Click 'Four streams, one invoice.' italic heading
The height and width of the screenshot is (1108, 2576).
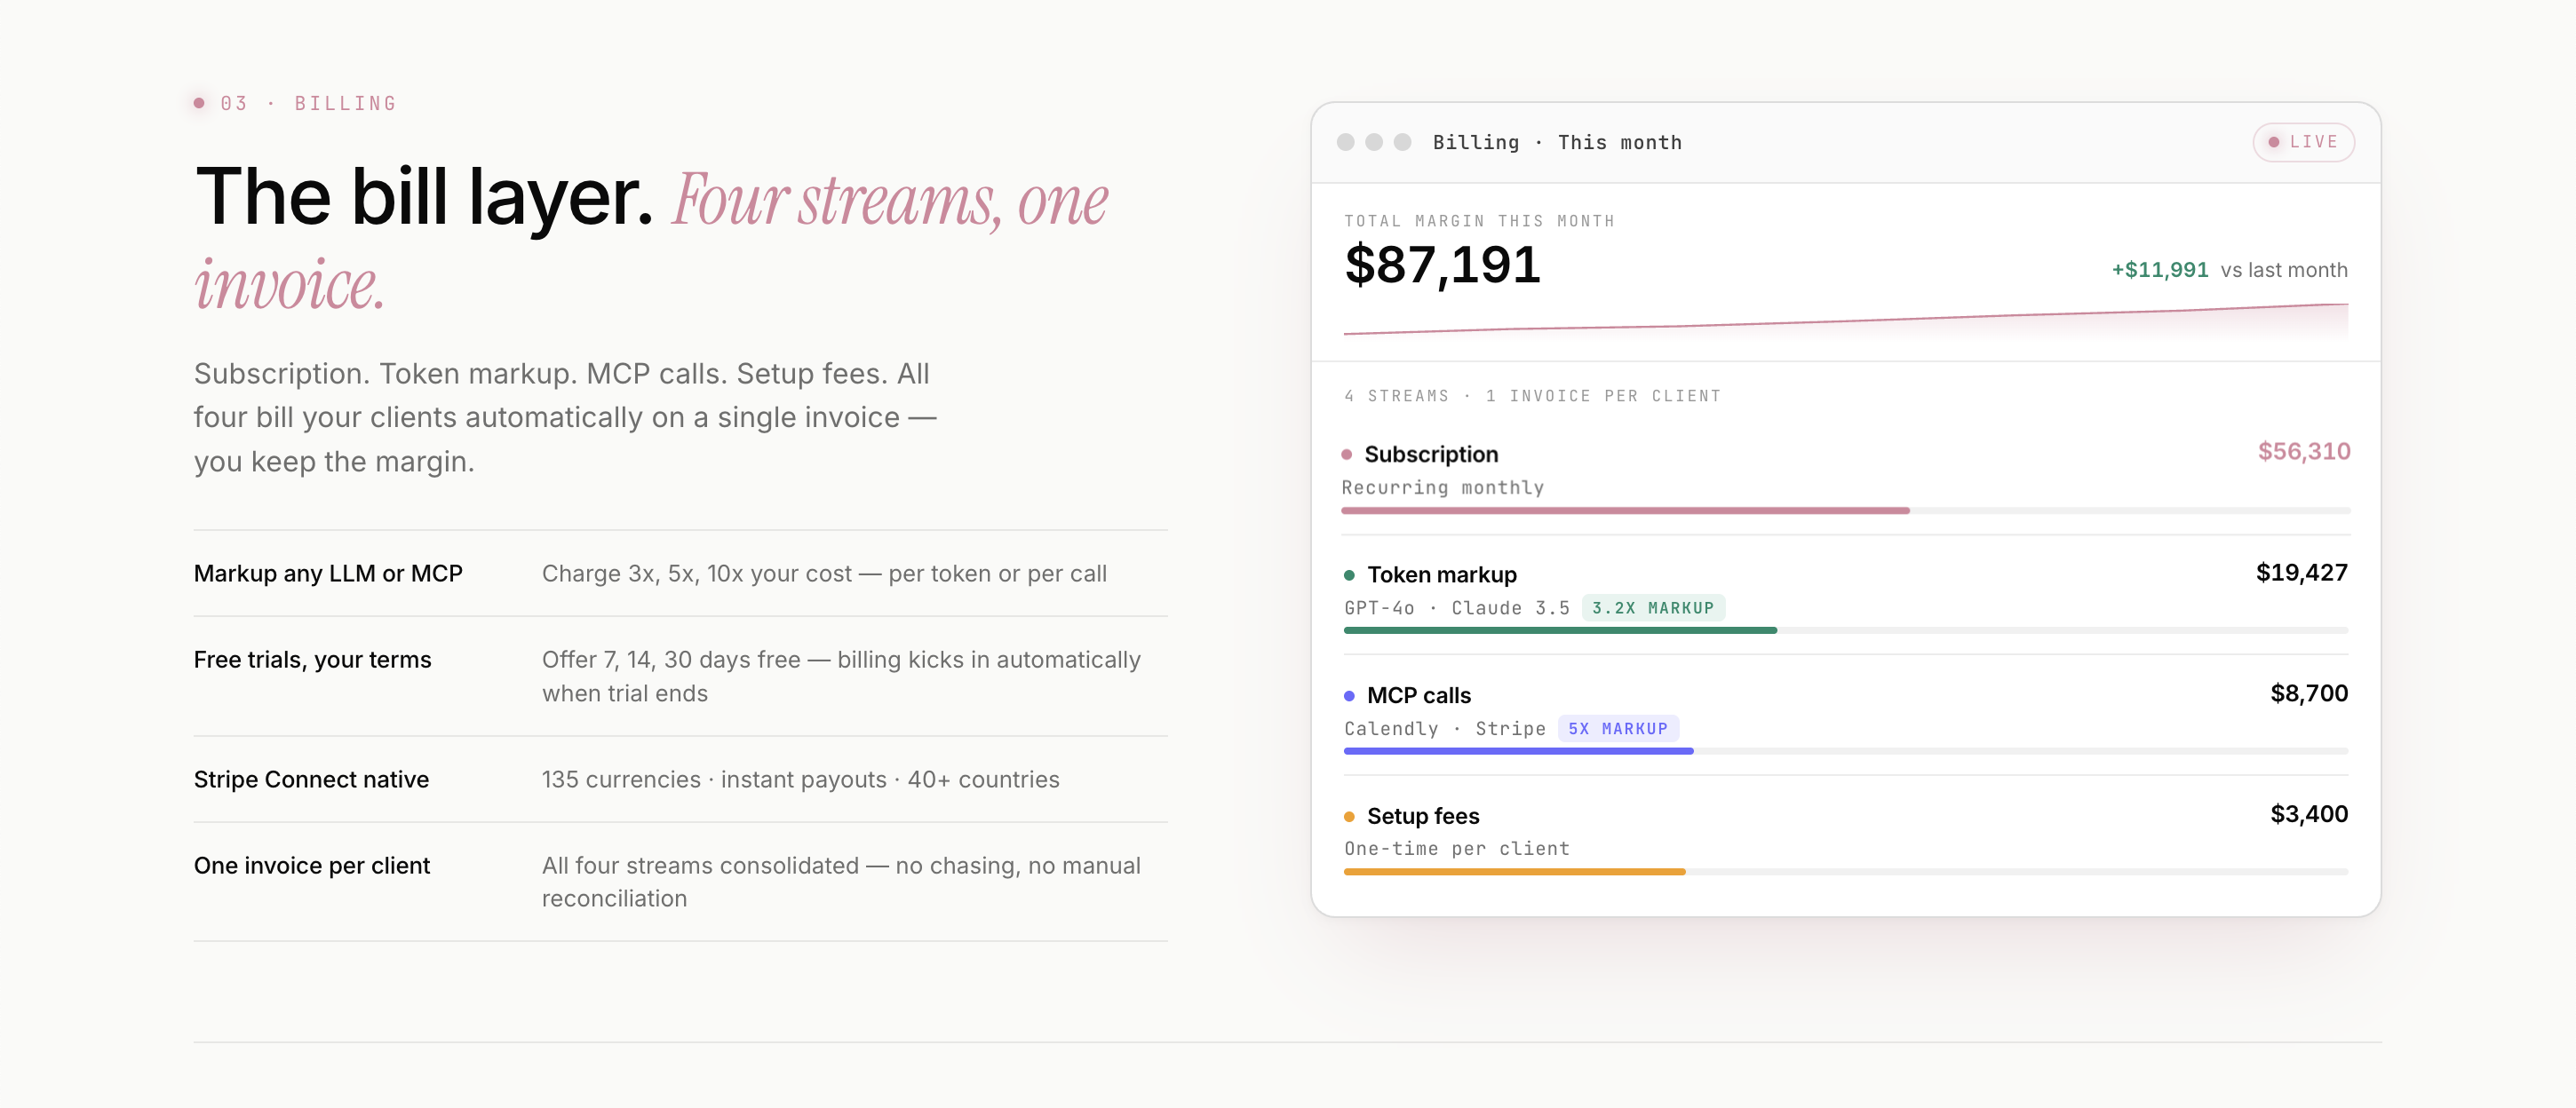tap(652, 242)
